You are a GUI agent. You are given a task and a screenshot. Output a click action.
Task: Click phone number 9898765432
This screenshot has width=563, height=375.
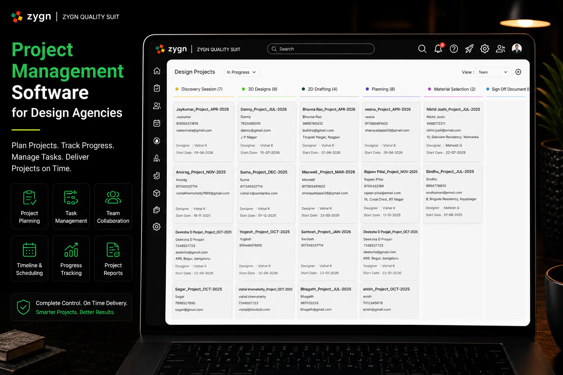pos(313,123)
